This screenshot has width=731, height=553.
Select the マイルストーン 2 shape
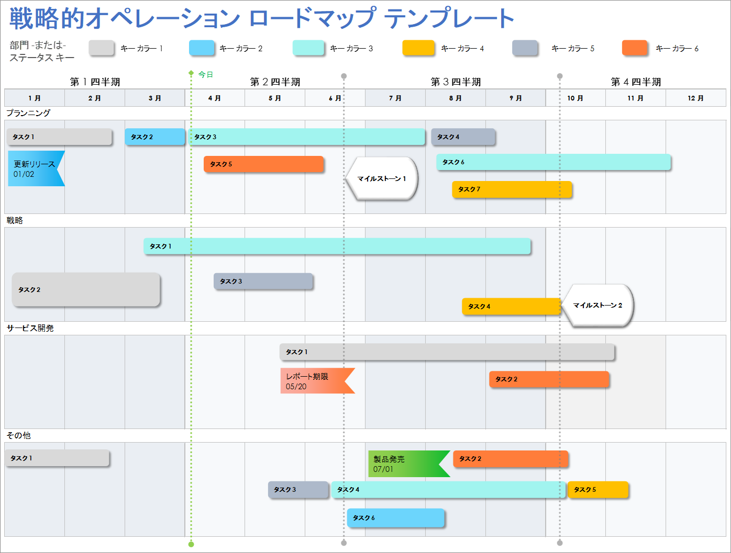[x=597, y=306]
